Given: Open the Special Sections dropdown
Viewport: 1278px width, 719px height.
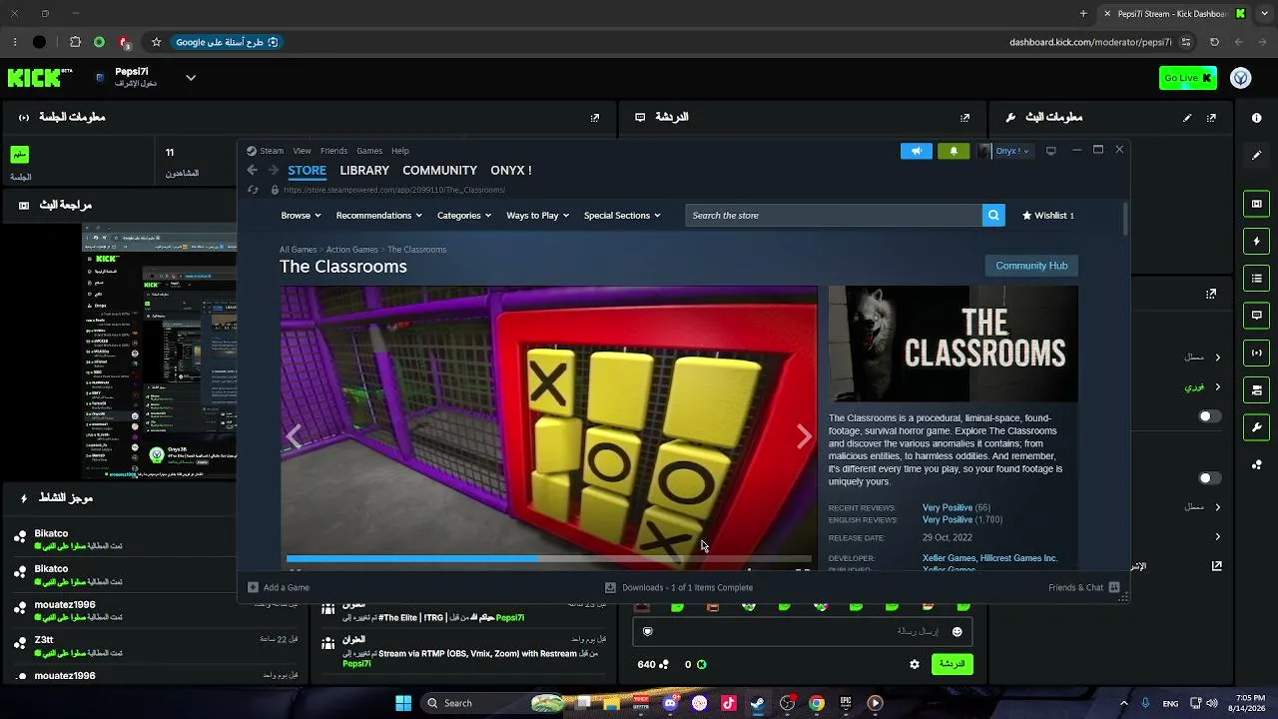Looking at the screenshot, I should [622, 216].
